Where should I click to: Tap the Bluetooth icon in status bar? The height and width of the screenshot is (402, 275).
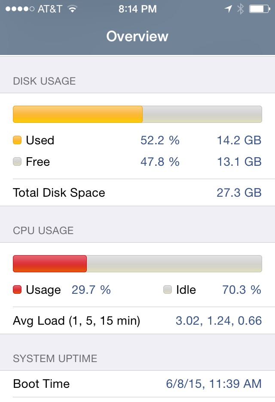point(240,9)
